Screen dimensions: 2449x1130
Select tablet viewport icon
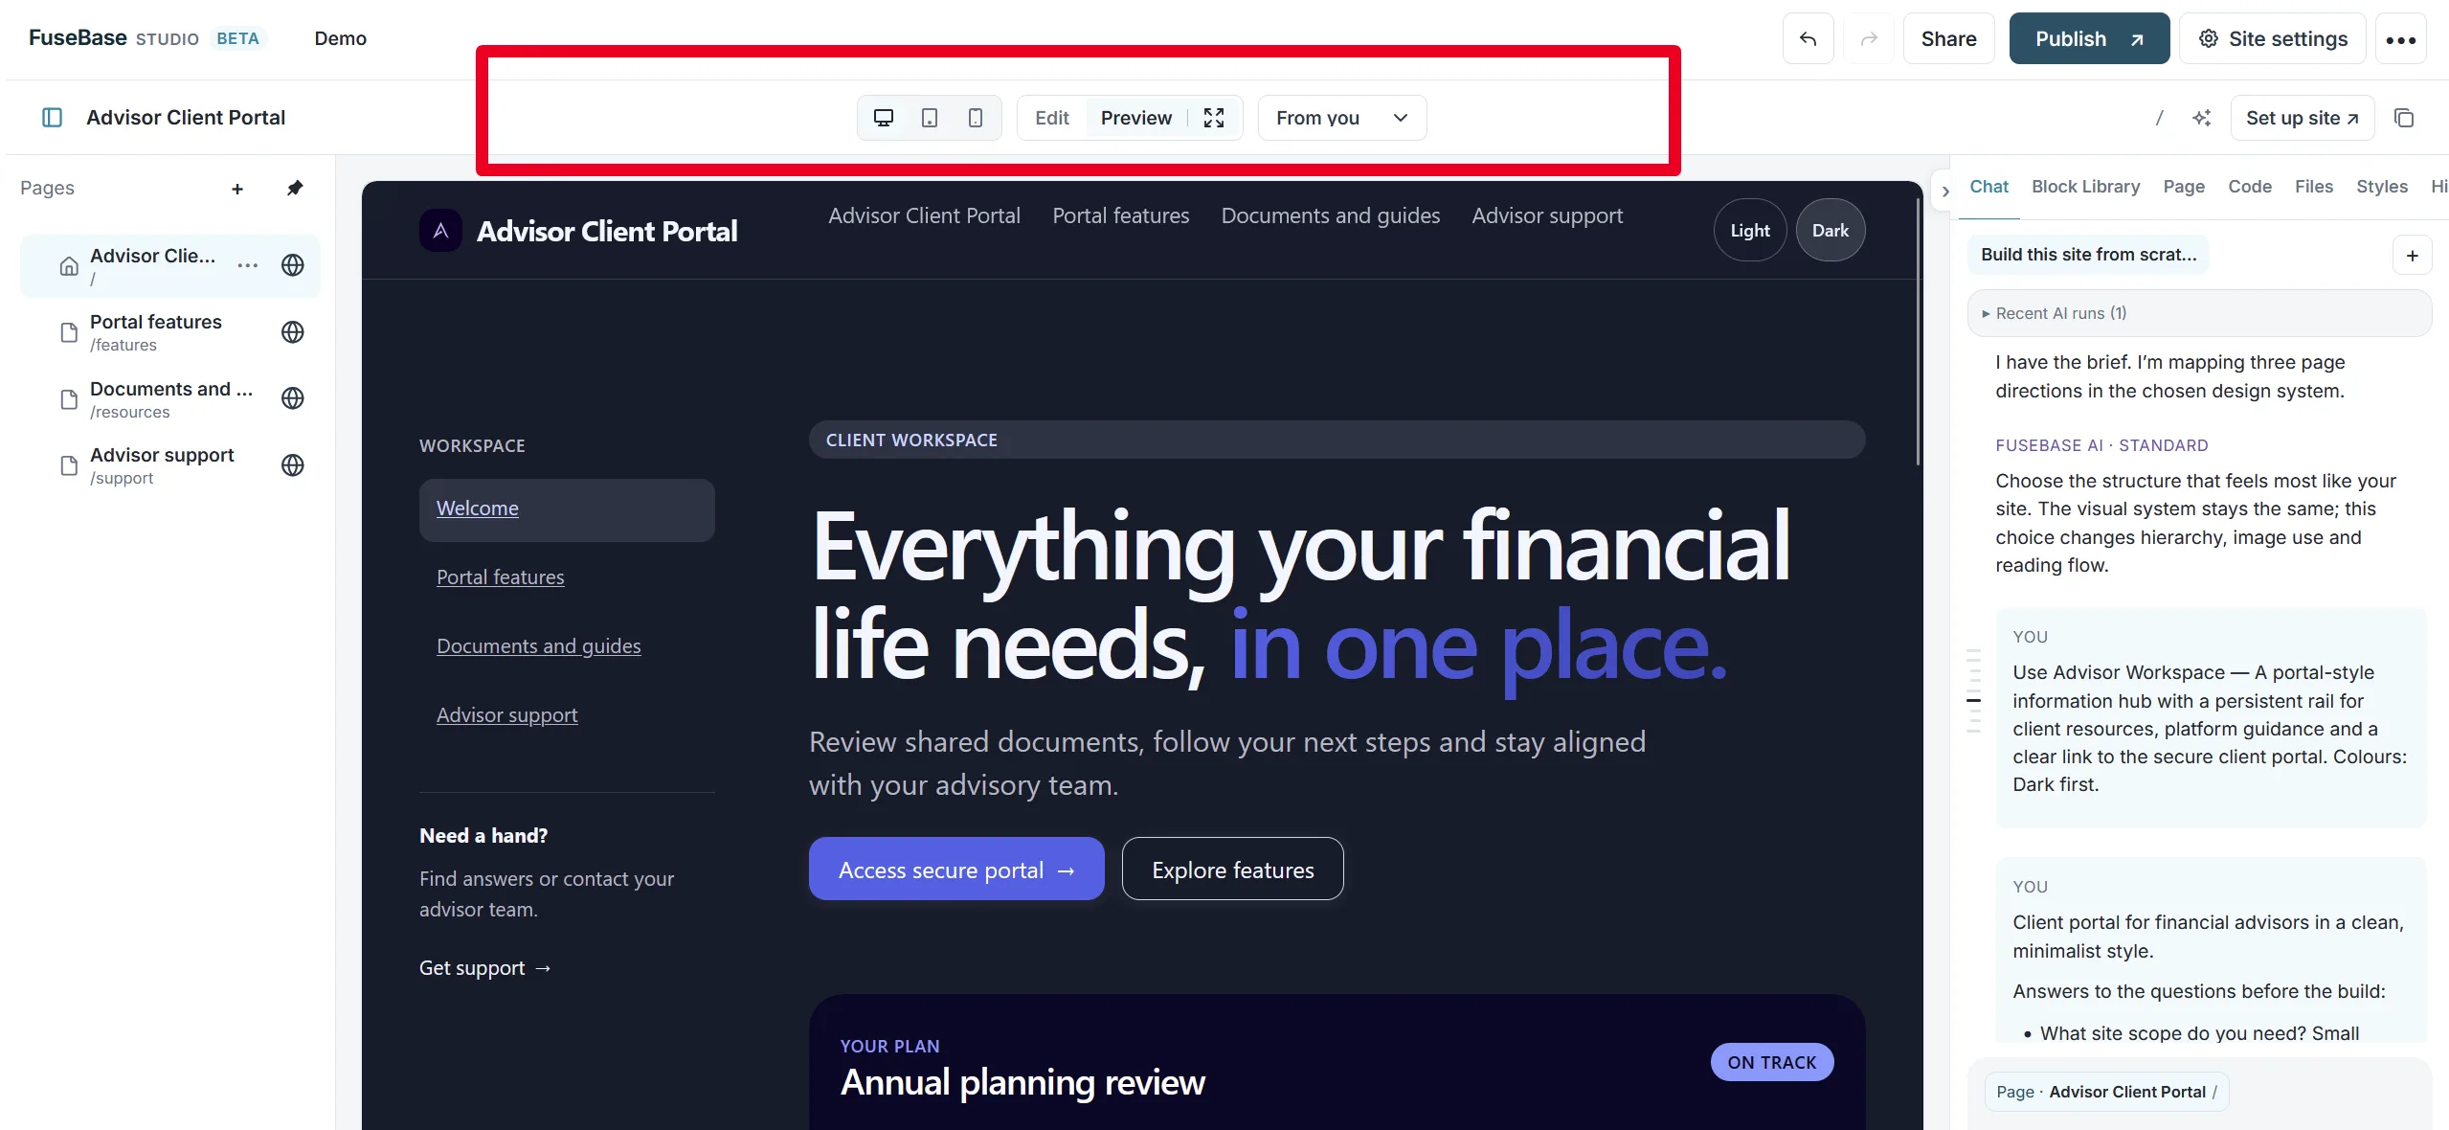point(930,118)
